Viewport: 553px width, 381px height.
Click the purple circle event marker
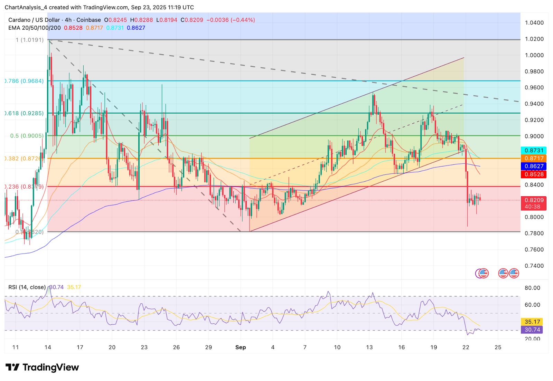coord(479,273)
